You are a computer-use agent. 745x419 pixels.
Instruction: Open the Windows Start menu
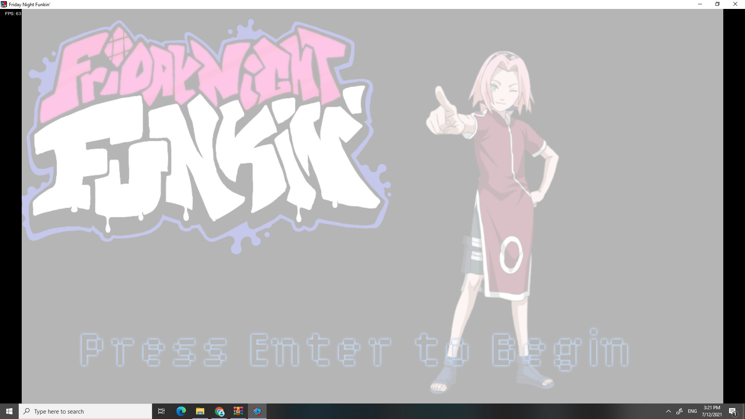(9, 411)
